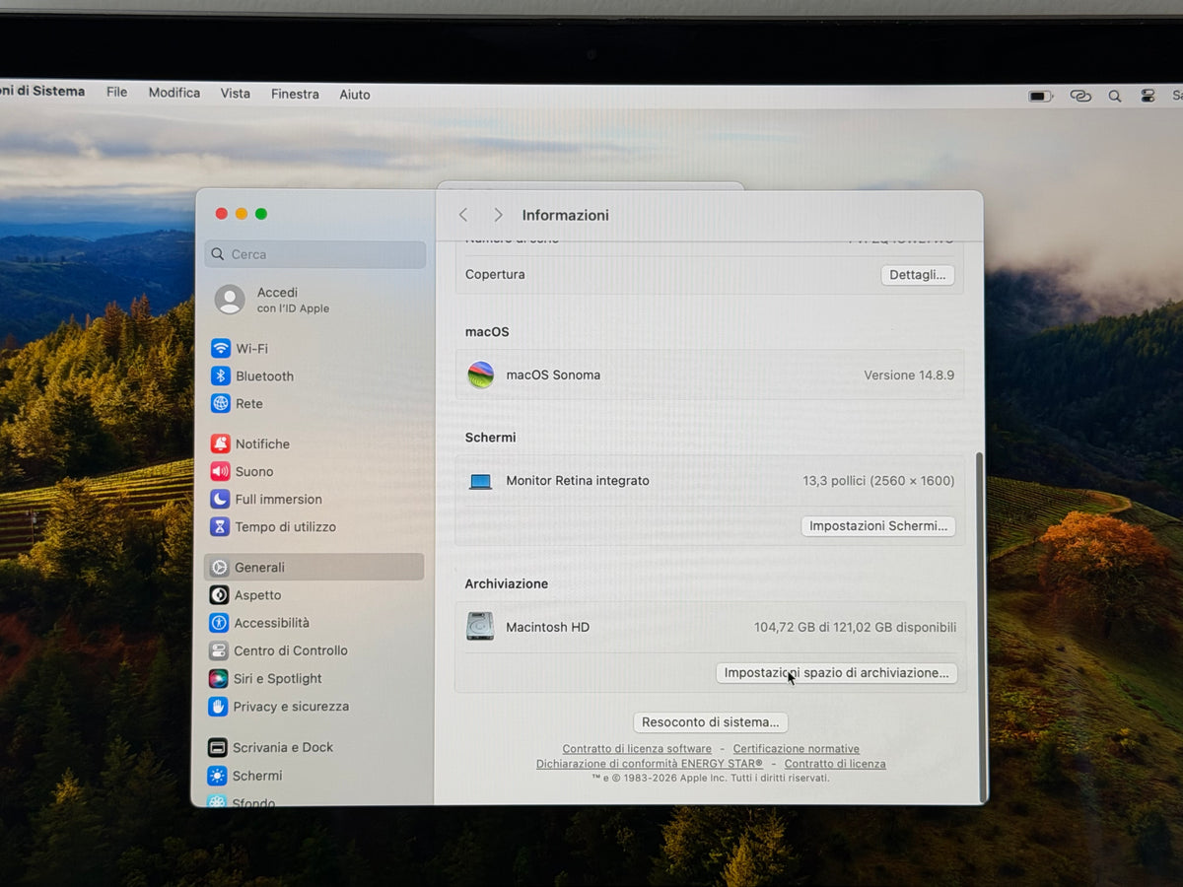Open the Contratto di licenza link
The width and height of the screenshot is (1183, 887).
pyautogui.click(x=835, y=764)
